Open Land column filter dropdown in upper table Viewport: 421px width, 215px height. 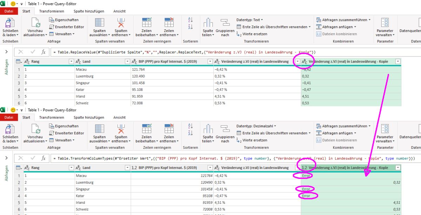[127, 61]
